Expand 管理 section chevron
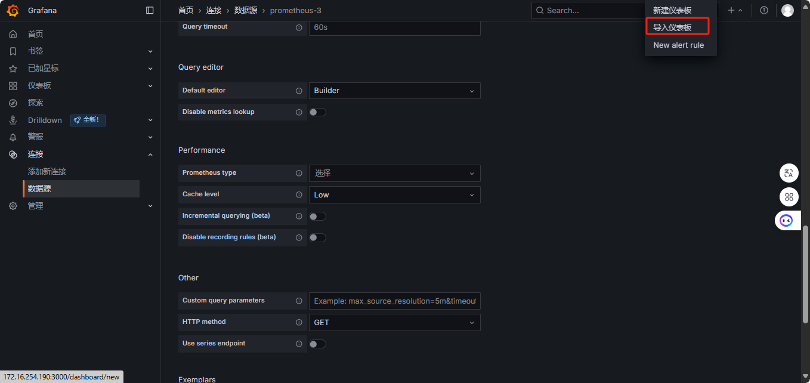Image resolution: width=810 pixels, height=383 pixels. coord(150,206)
